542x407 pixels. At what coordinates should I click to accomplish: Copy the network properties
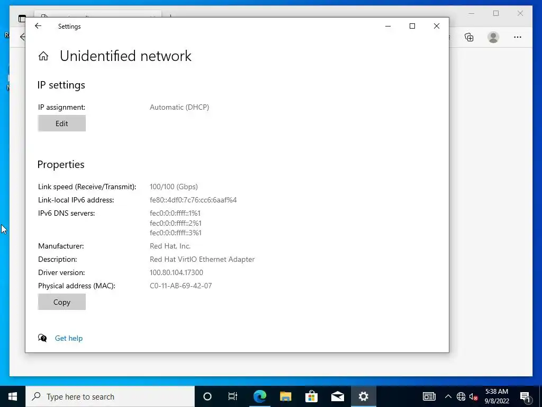(62, 302)
